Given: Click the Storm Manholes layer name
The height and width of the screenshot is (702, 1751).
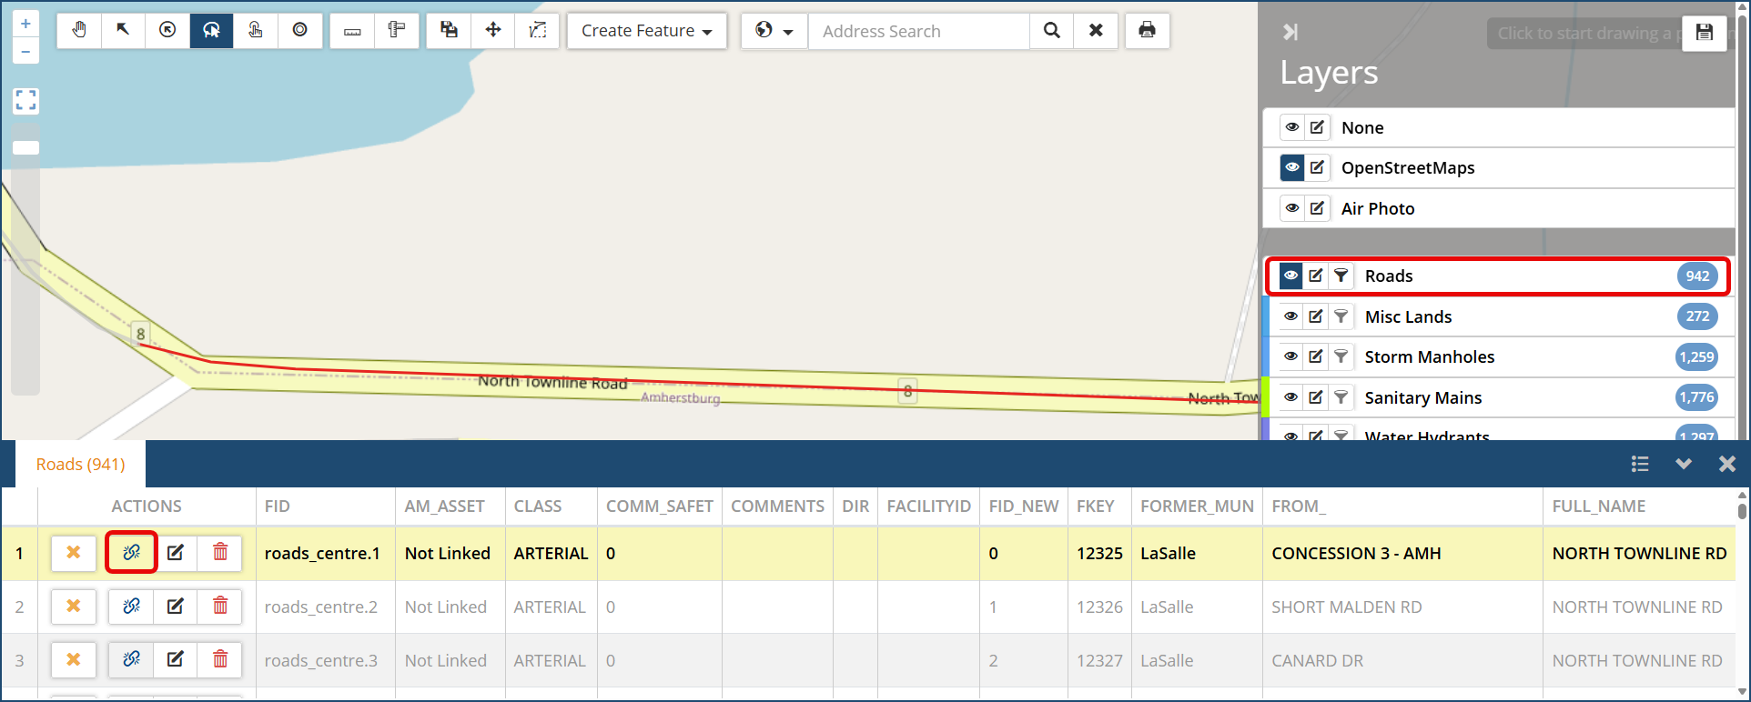Looking at the screenshot, I should click(1430, 356).
